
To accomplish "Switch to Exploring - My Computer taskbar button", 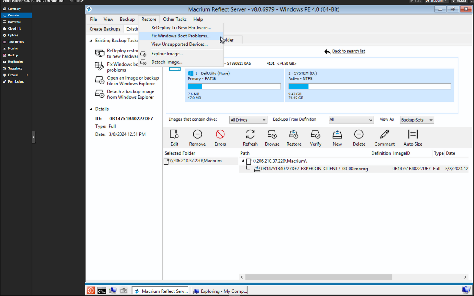I will tap(220, 291).
